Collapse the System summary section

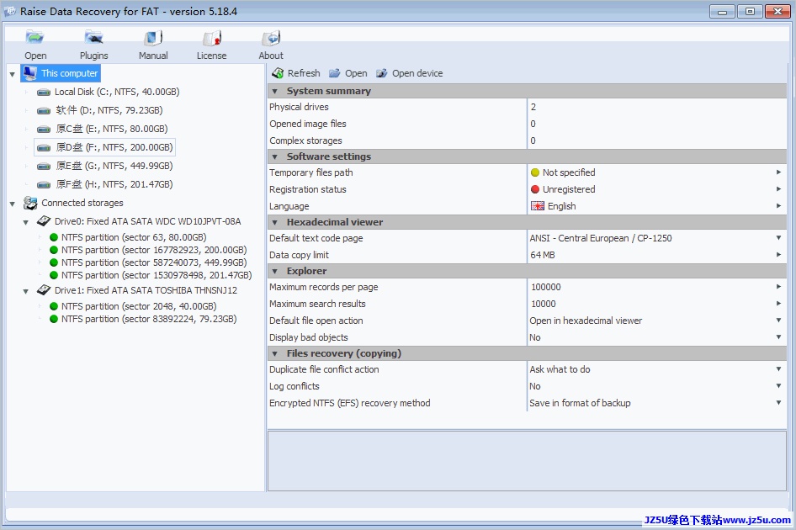[274, 92]
